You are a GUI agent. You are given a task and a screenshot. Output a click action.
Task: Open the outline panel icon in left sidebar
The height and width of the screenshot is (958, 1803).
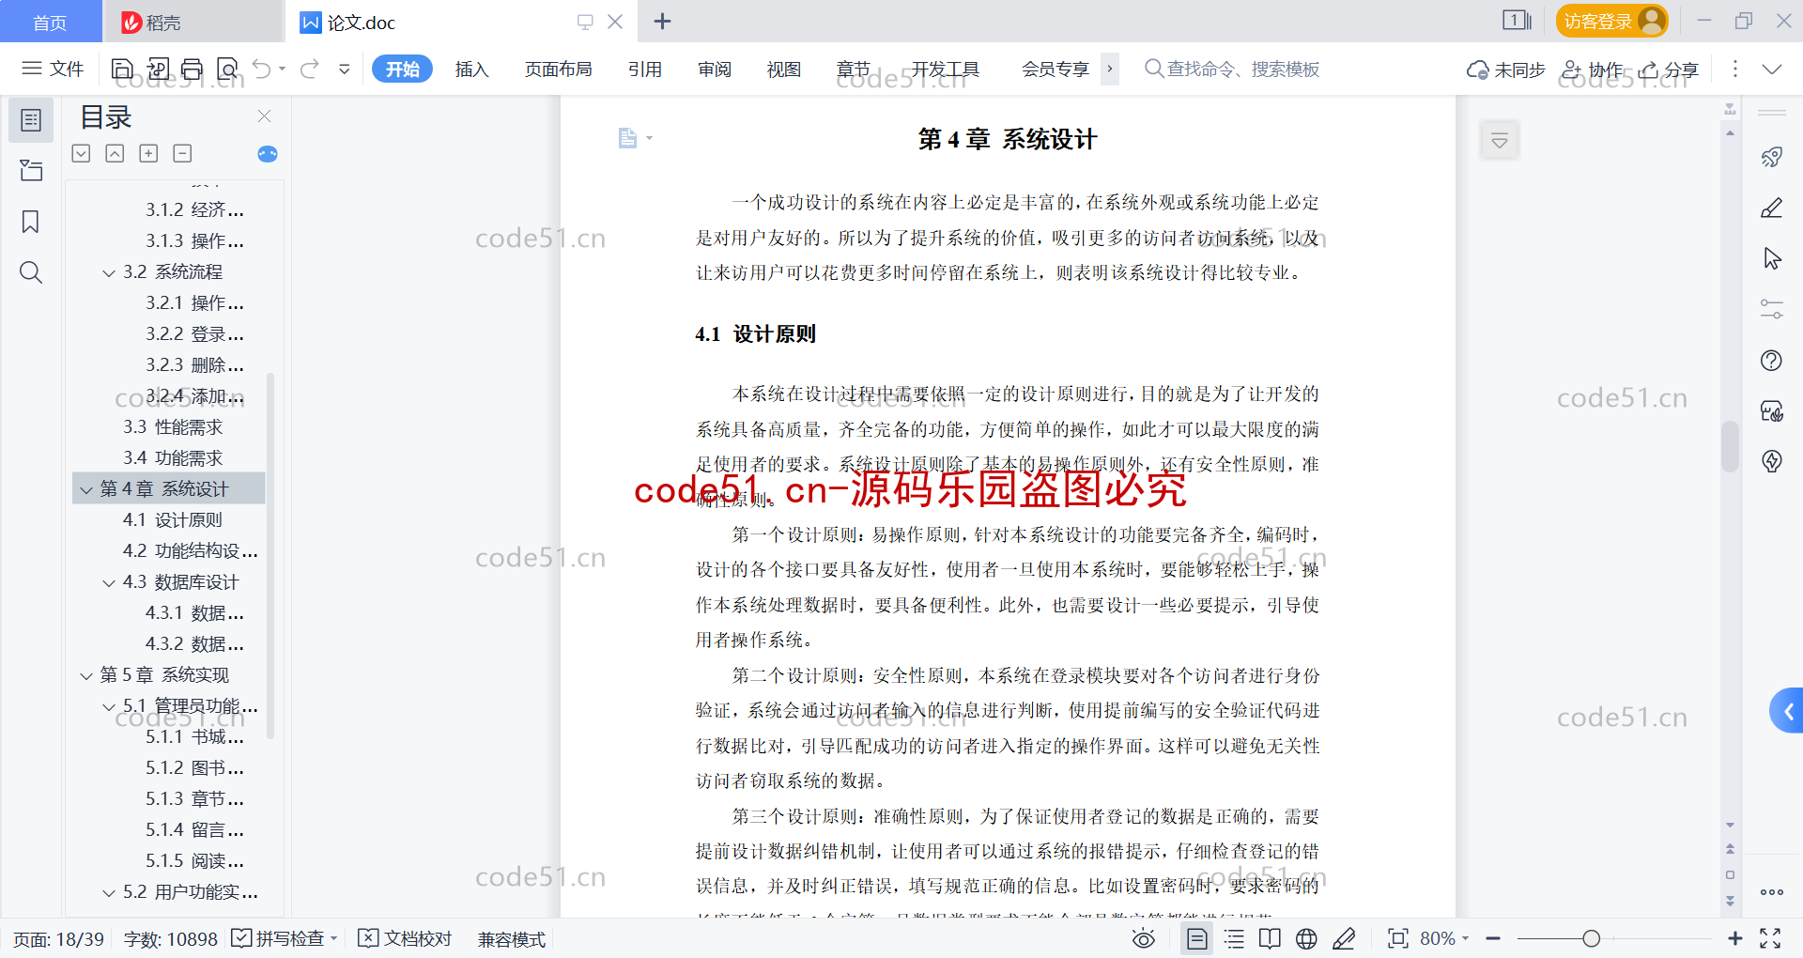[31, 120]
